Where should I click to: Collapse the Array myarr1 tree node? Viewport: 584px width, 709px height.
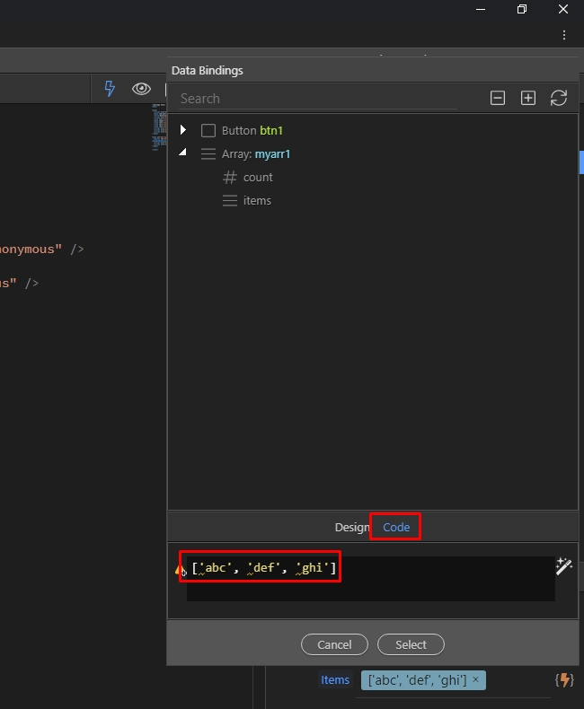(x=182, y=153)
